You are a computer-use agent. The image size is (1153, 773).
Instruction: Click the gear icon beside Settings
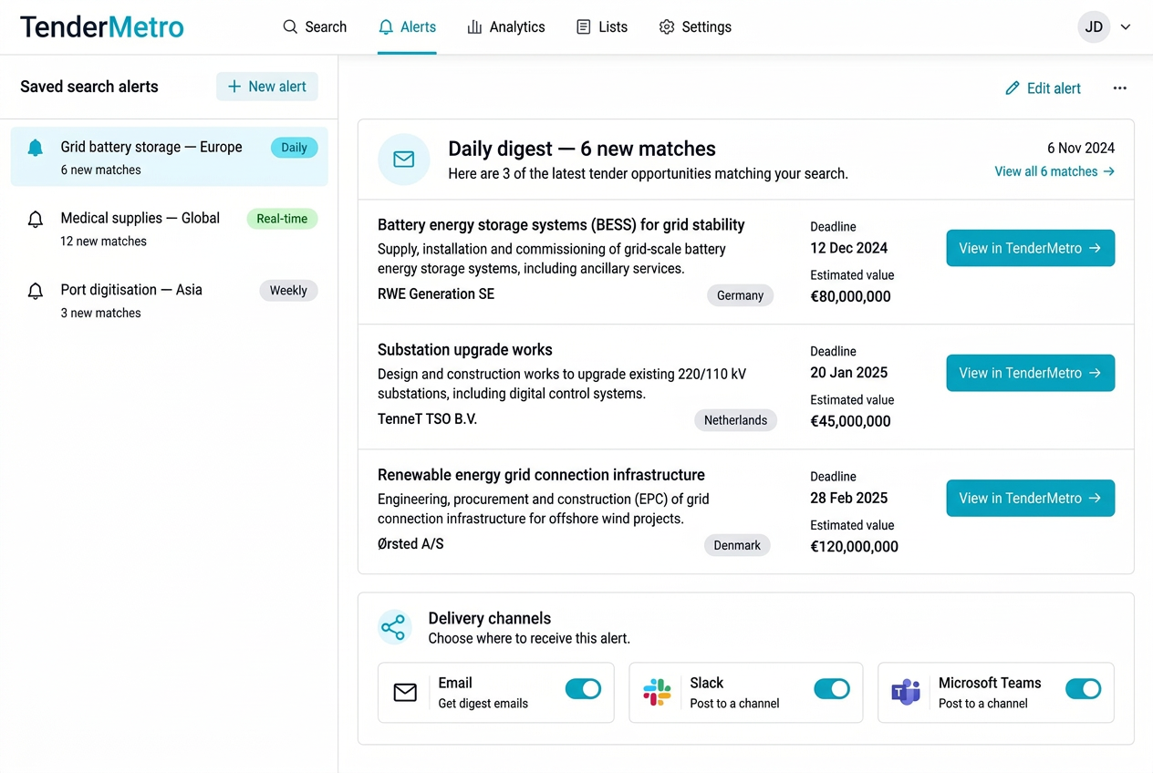[667, 27]
